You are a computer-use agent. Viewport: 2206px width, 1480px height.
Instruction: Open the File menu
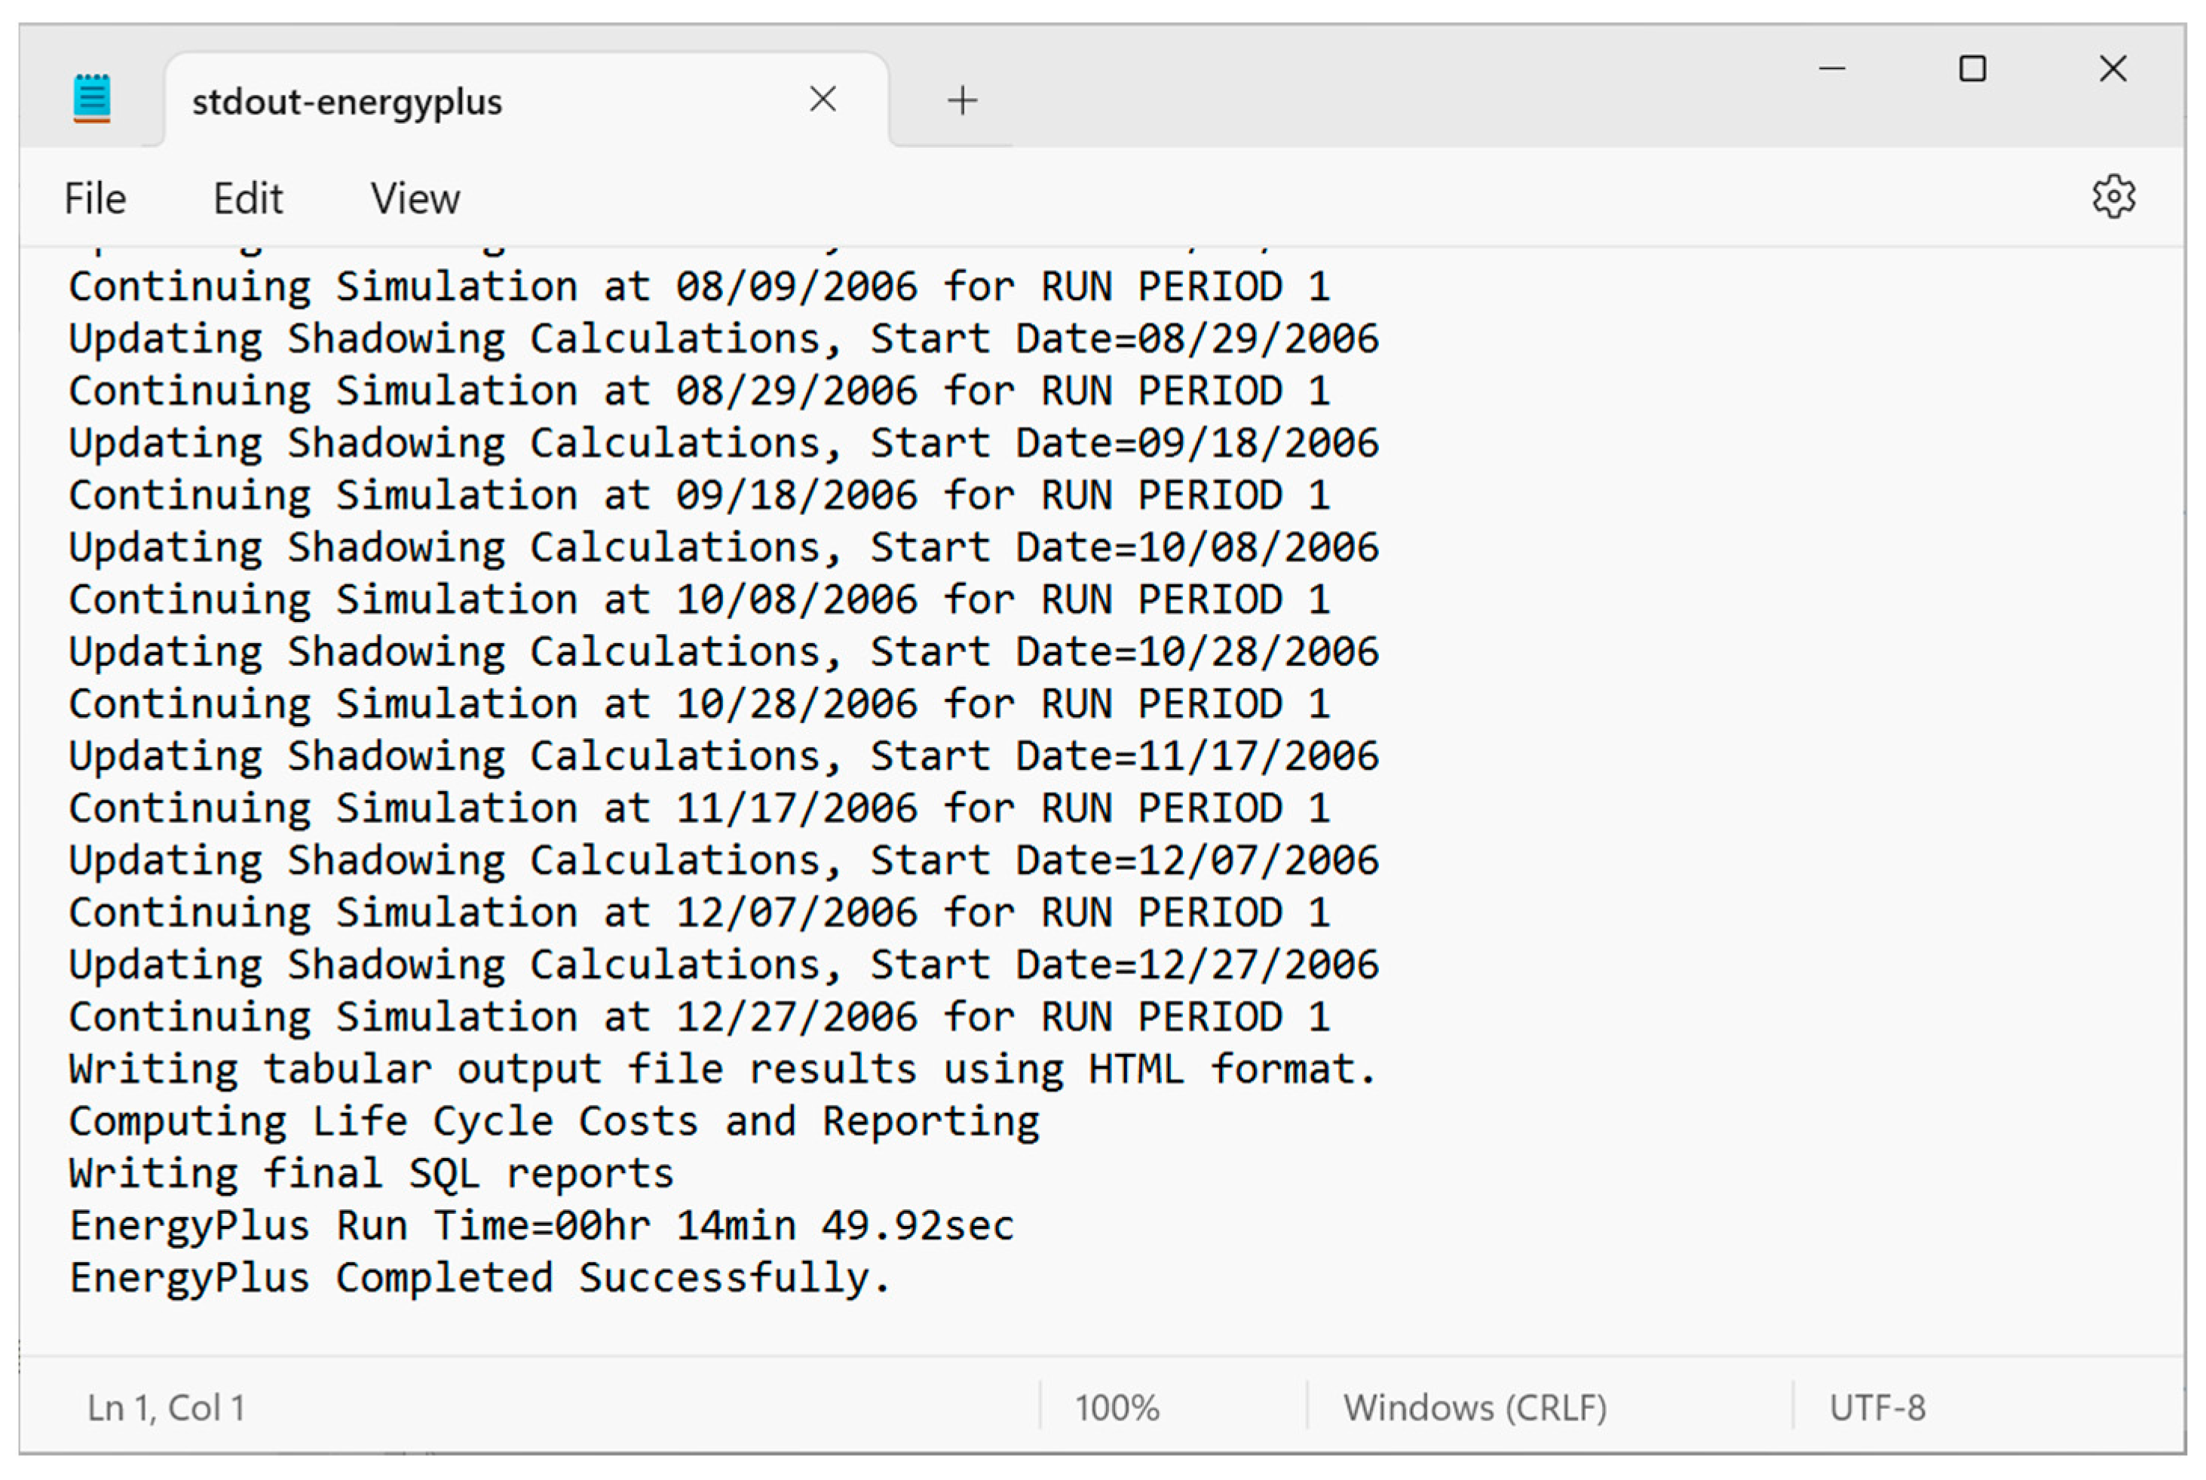pyautogui.click(x=94, y=199)
